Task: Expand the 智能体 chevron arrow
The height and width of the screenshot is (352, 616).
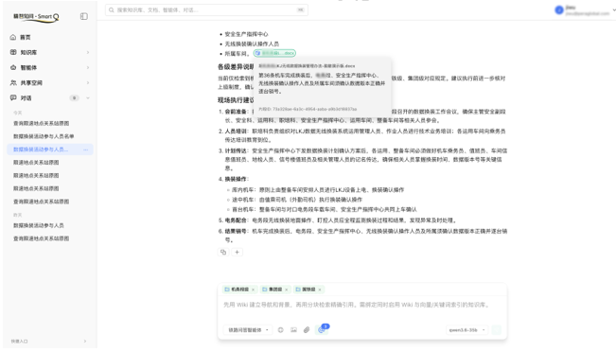Action: tap(88, 67)
